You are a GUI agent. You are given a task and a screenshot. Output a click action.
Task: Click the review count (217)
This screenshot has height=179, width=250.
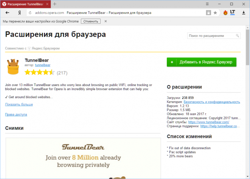[x=62, y=73]
